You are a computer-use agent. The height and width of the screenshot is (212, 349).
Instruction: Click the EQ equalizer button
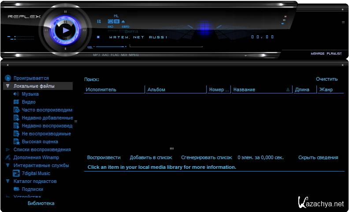(99, 21)
